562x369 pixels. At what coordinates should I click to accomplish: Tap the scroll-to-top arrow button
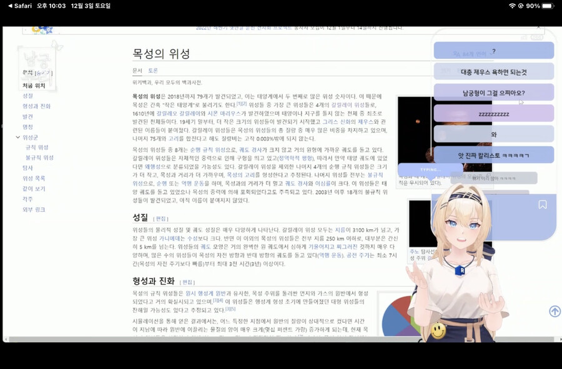[x=554, y=310]
